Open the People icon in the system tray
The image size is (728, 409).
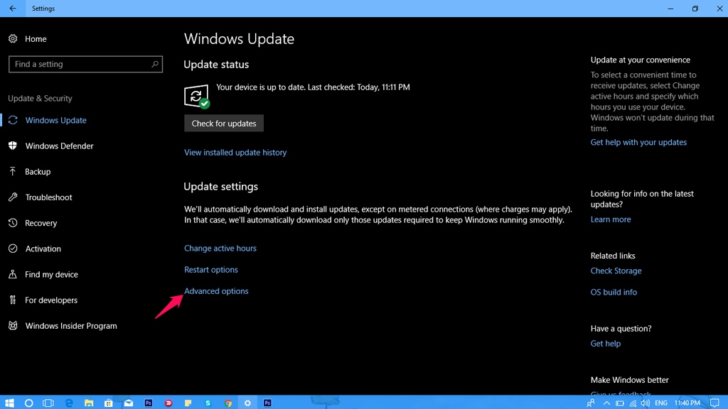click(591, 403)
